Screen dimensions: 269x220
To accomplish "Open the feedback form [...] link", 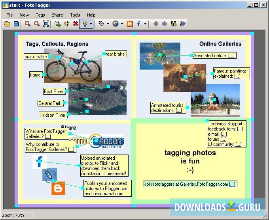I will [240, 129].
